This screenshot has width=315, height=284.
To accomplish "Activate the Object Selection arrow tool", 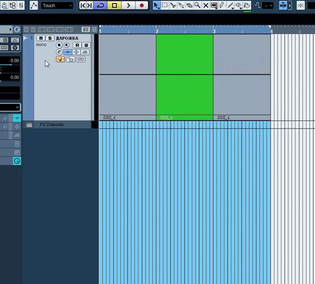I will click(x=156, y=5).
